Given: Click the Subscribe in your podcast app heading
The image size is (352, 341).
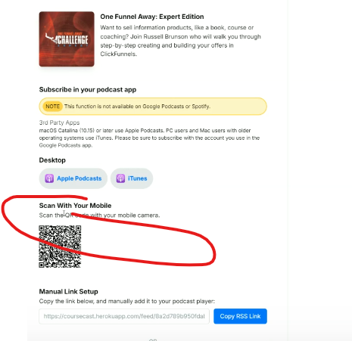Looking at the screenshot, I should click(x=88, y=90).
